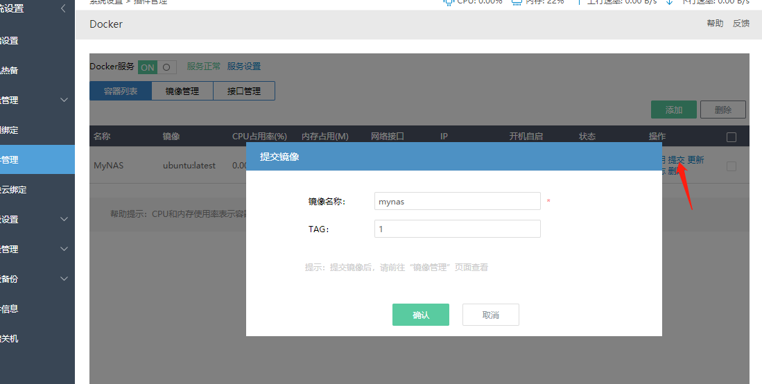The height and width of the screenshot is (384, 762).
Task: Click the upload speed arrow icon
Action: (580, 2)
